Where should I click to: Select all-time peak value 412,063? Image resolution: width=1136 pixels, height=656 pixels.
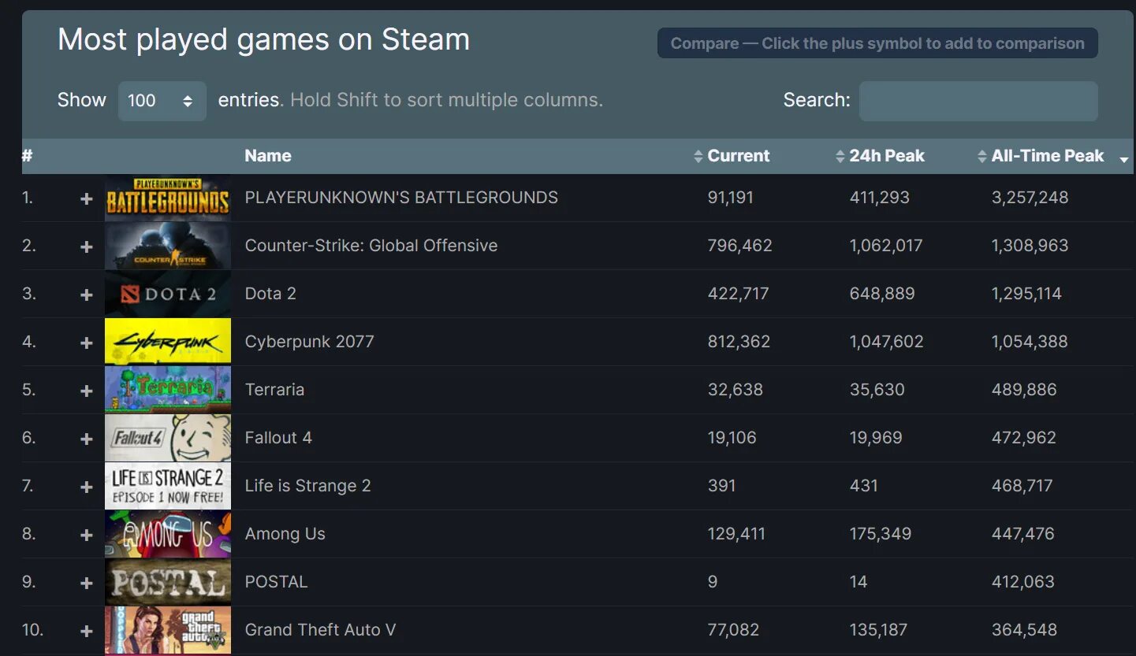pos(1023,582)
